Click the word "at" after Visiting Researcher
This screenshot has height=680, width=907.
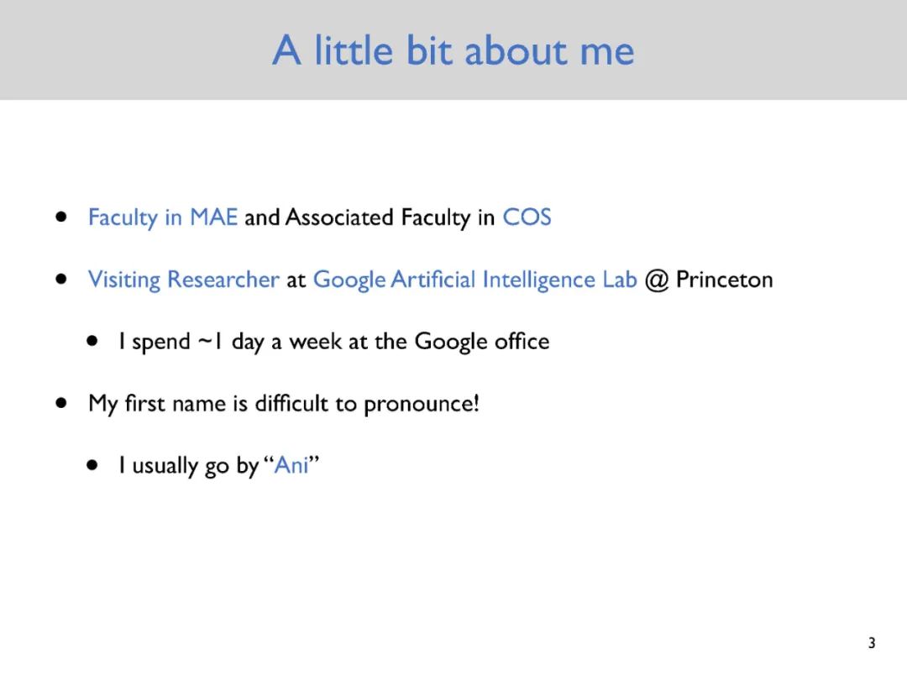coord(296,280)
